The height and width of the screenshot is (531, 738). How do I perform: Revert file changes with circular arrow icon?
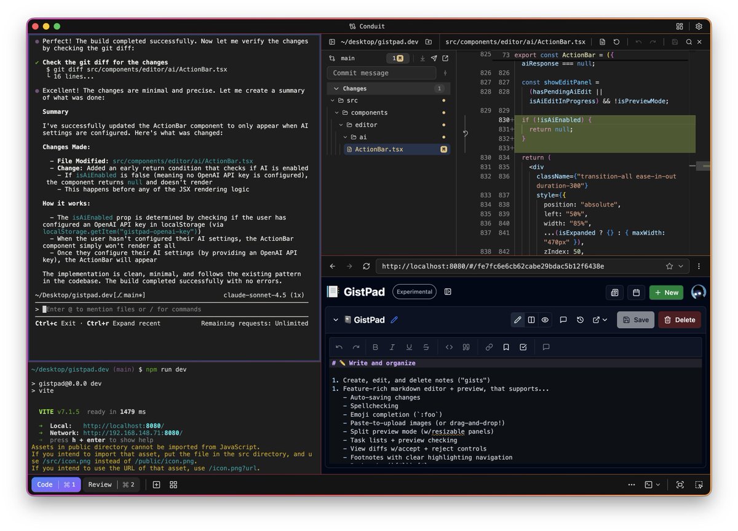click(x=617, y=42)
